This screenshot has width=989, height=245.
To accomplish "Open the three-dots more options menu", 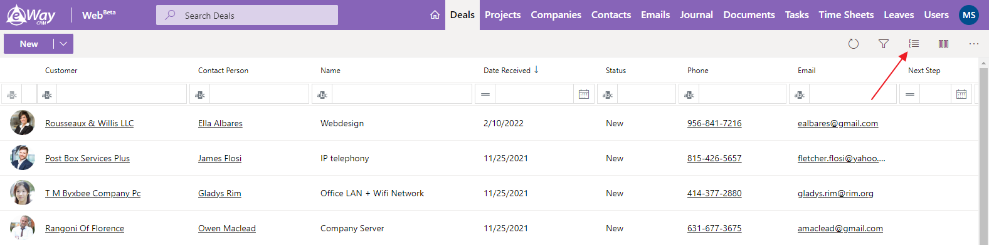I will [973, 44].
